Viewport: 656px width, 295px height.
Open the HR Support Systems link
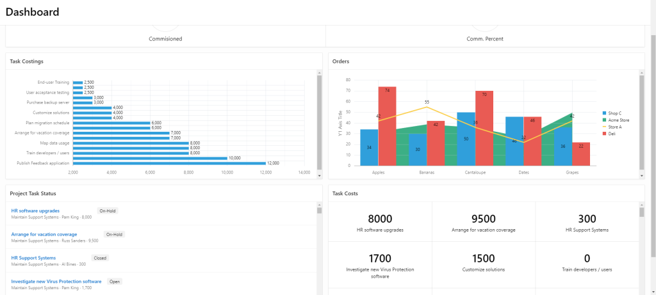[x=33, y=258]
